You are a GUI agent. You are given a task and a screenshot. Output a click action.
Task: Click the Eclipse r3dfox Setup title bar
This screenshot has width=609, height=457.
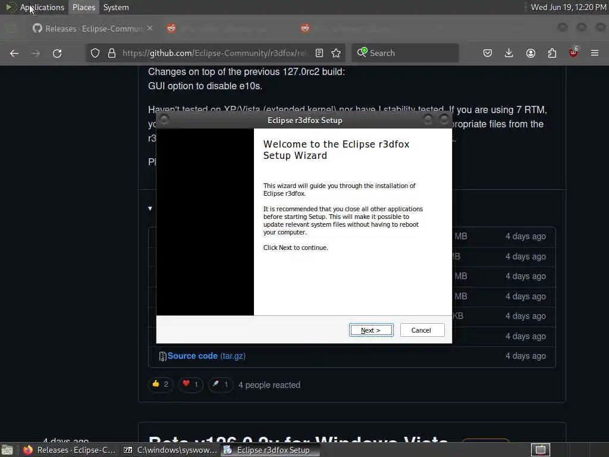point(304,120)
